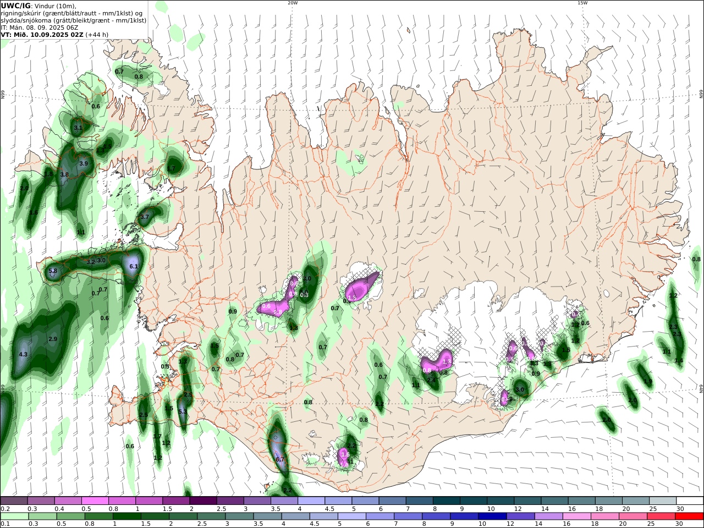Click the 3.9 precipitation value on the map
The image size is (704, 528).
(x=84, y=163)
